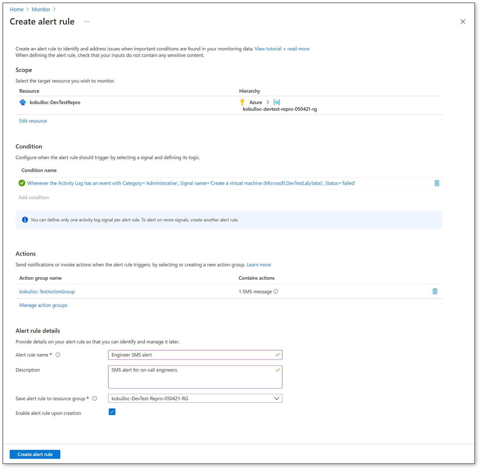Click the info icon beside Save alert rule to resource group
The width and height of the screenshot is (480, 469).
[94, 398]
